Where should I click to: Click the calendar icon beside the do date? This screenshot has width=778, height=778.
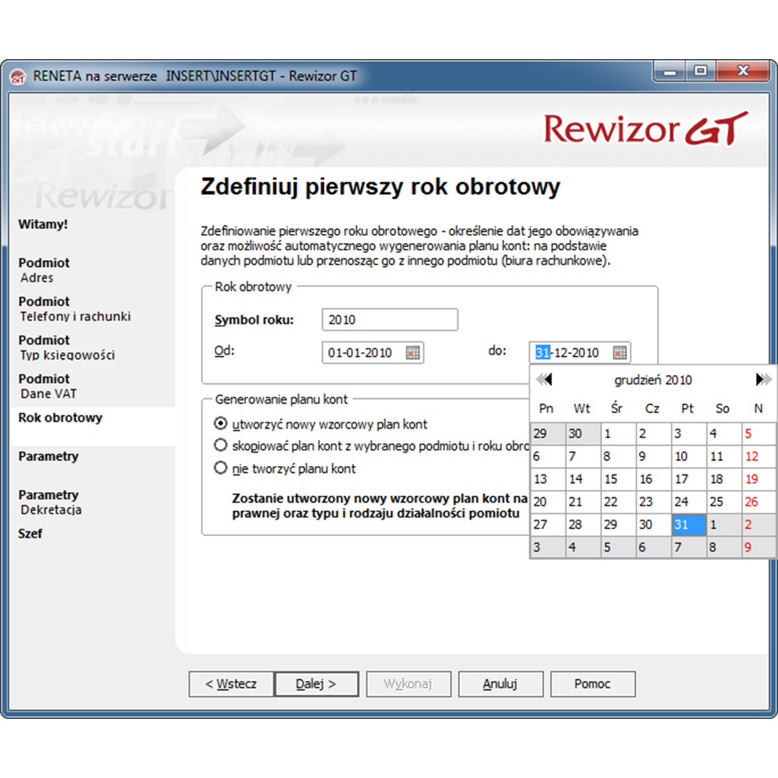(x=619, y=353)
